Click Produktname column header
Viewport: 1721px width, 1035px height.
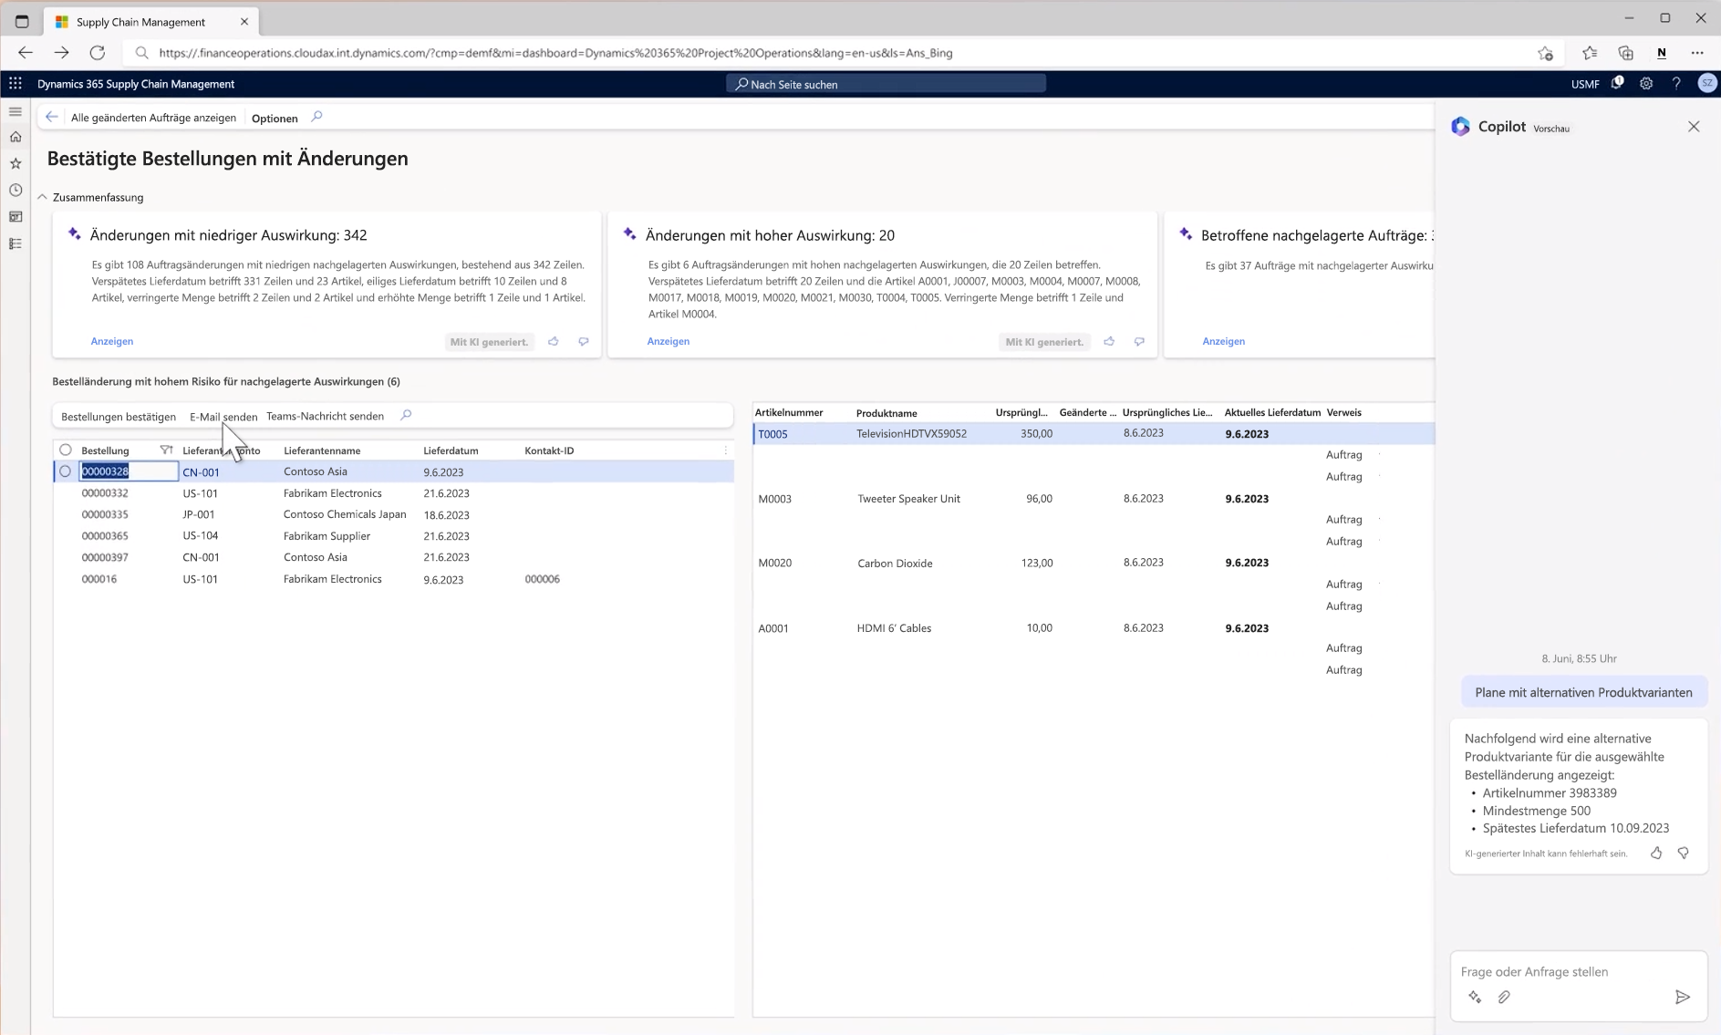pos(886,413)
